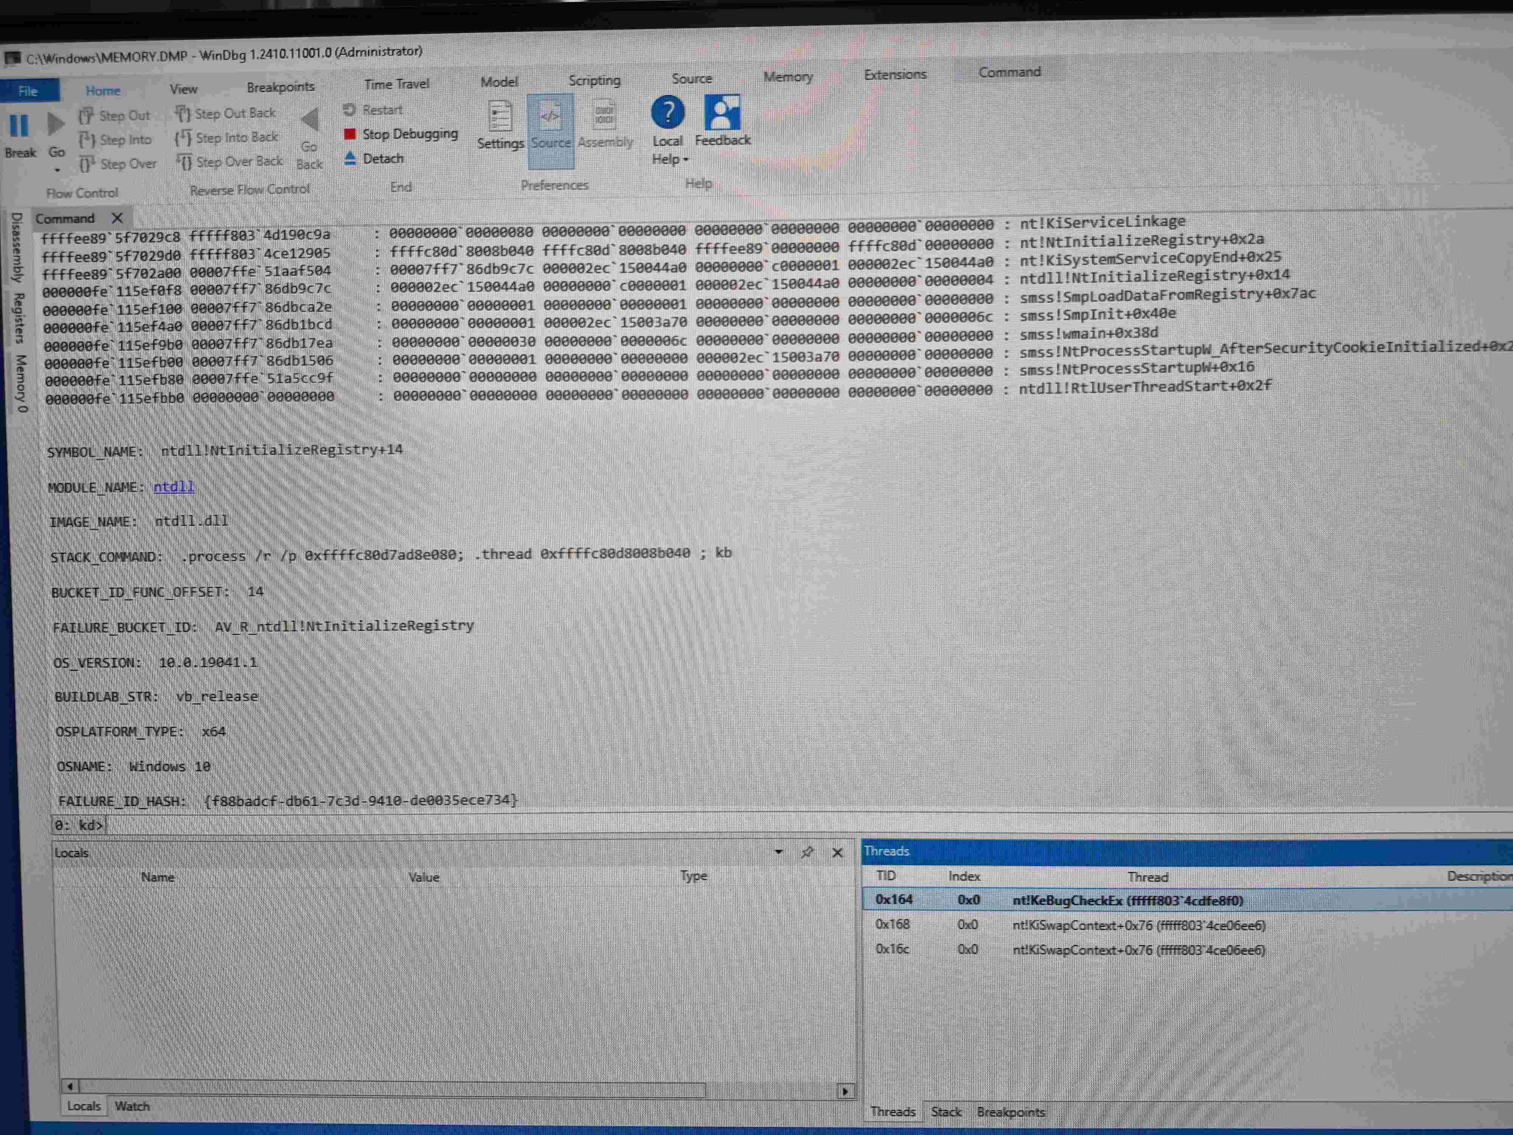Detach the debugger

pyautogui.click(x=373, y=159)
